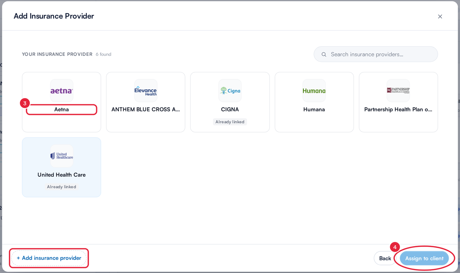Click the United Healthcare logo icon

pyautogui.click(x=61, y=156)
